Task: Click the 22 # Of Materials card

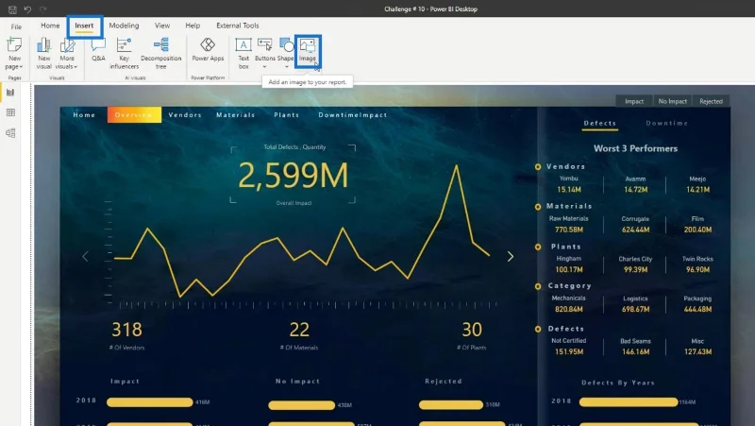Action: pos(299,335)
